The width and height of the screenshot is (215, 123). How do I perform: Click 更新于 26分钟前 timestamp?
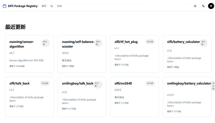click(x=17, y=66)
